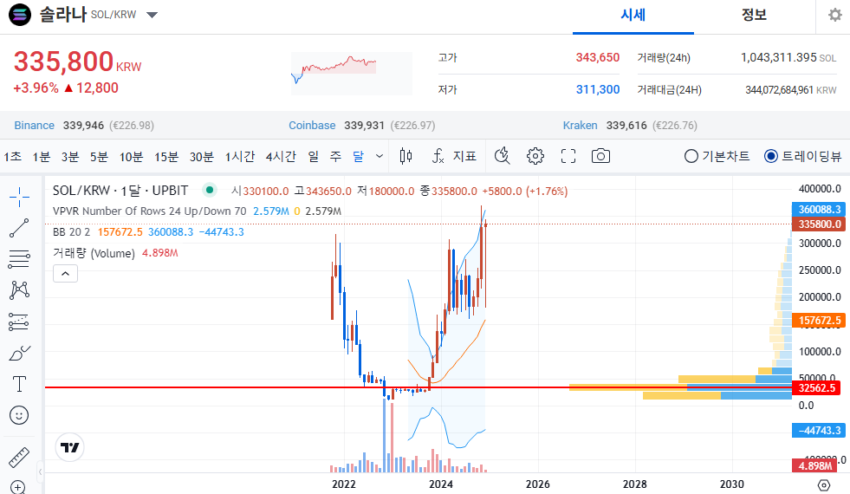Click the TradingView logo on chart

[70, 447]
